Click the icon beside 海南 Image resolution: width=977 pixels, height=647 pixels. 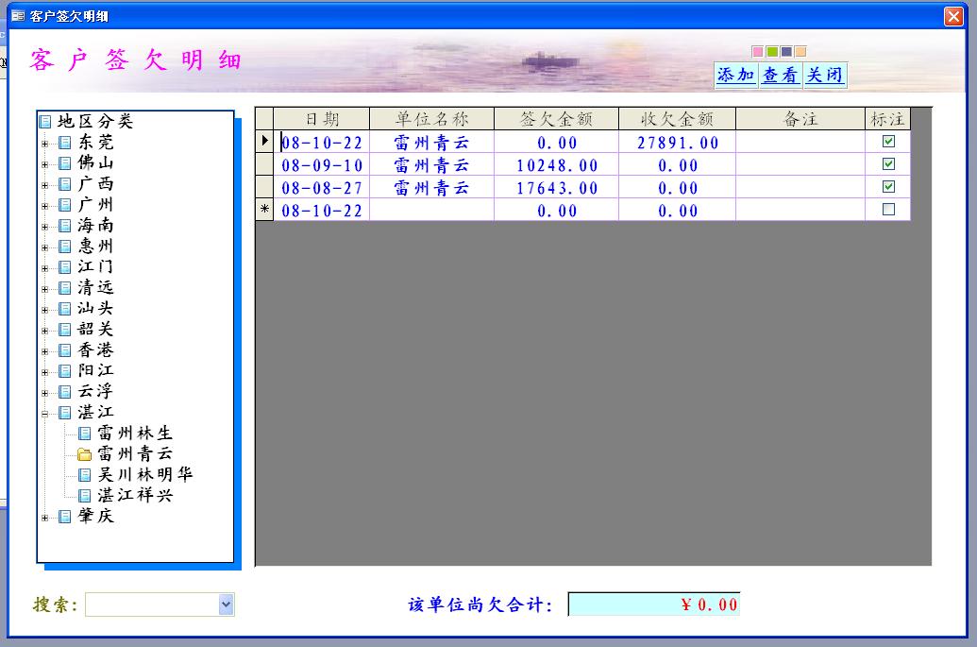65,226
